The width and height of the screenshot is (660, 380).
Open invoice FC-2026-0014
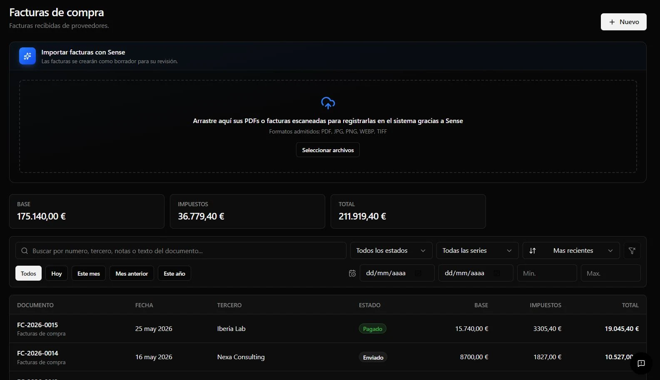[37, 353]
